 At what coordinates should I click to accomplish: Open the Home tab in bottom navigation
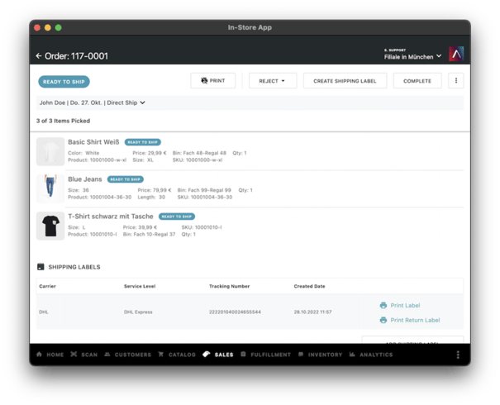pos(50,355)
